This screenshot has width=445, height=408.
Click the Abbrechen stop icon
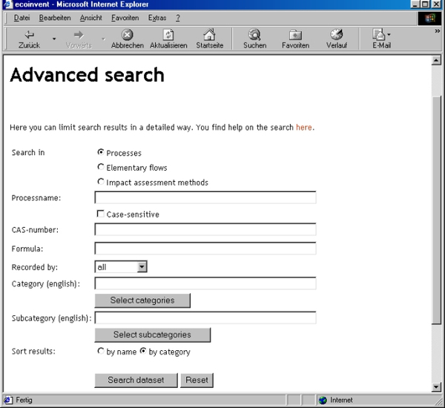(128, 35)
